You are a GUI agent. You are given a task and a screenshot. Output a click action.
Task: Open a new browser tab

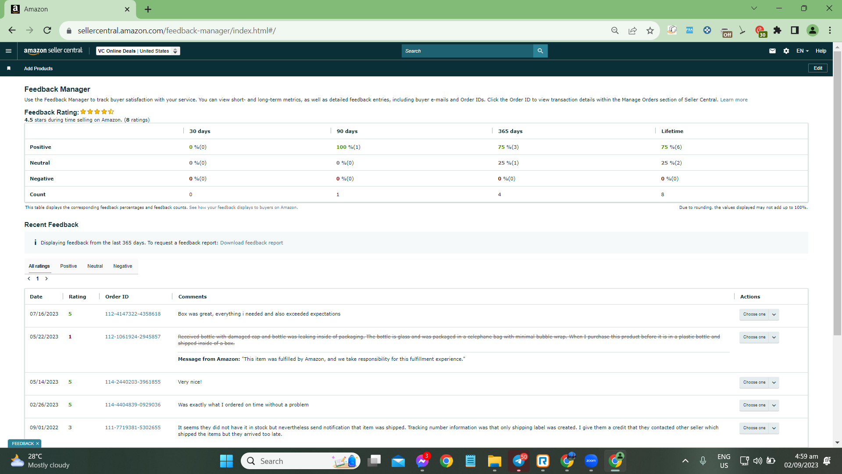[148, 9]
